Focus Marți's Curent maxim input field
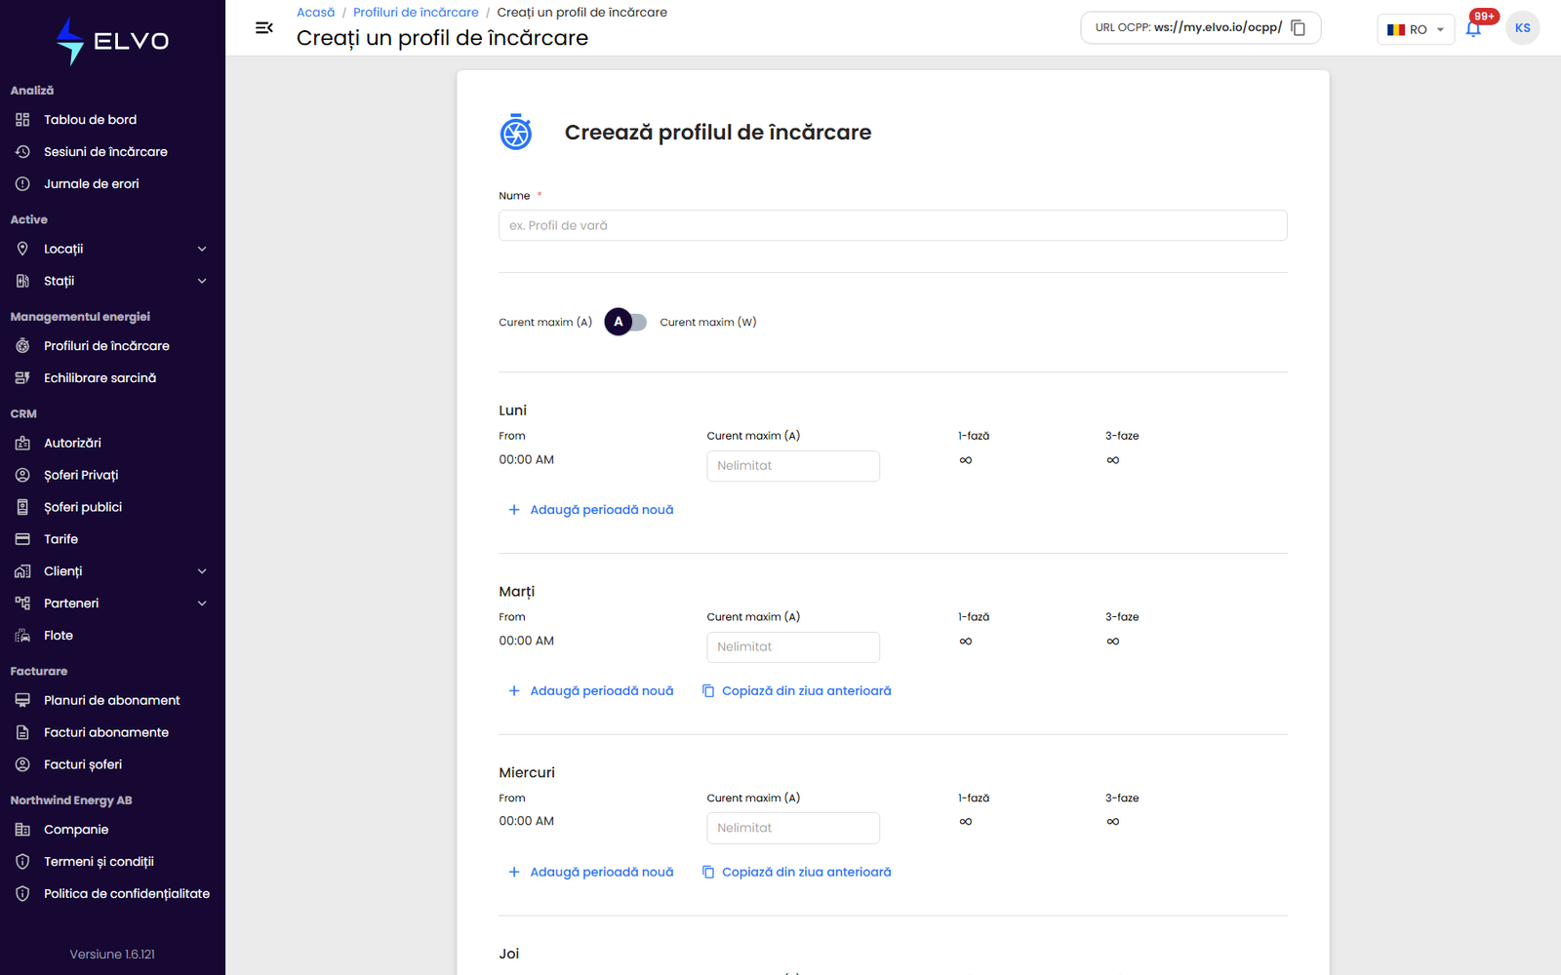The image size is (1561, 975). click(793, 647)
